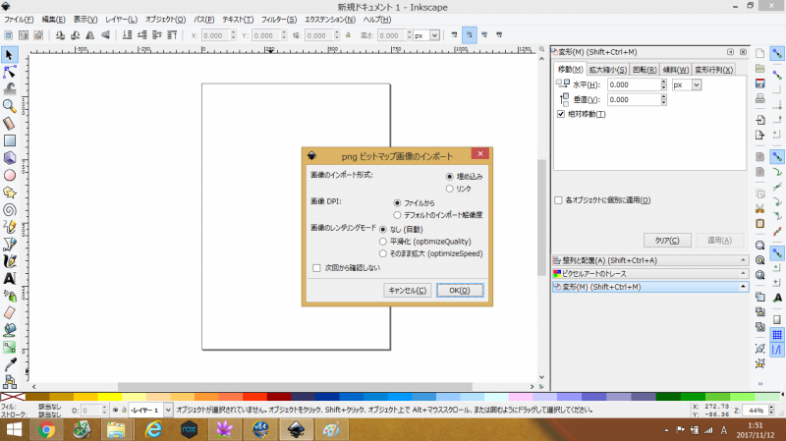This screenshot has width=786, height=441.
Task: Select the Spiral tool
Action: pyautogui.click(x=9, y=209)
